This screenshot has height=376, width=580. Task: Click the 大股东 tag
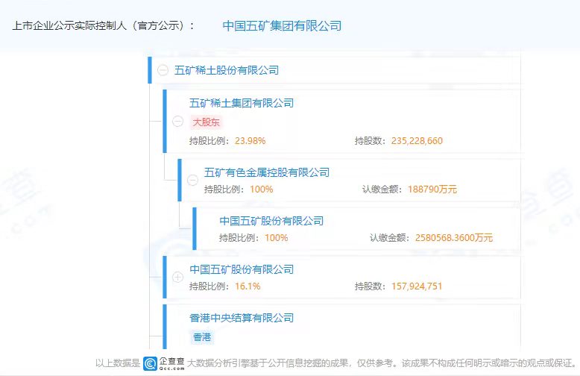pyautogui.click(x=206, y=122)
